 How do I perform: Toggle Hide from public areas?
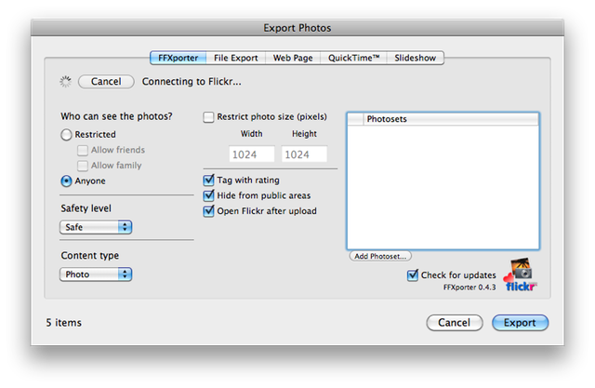click(208, 195)
